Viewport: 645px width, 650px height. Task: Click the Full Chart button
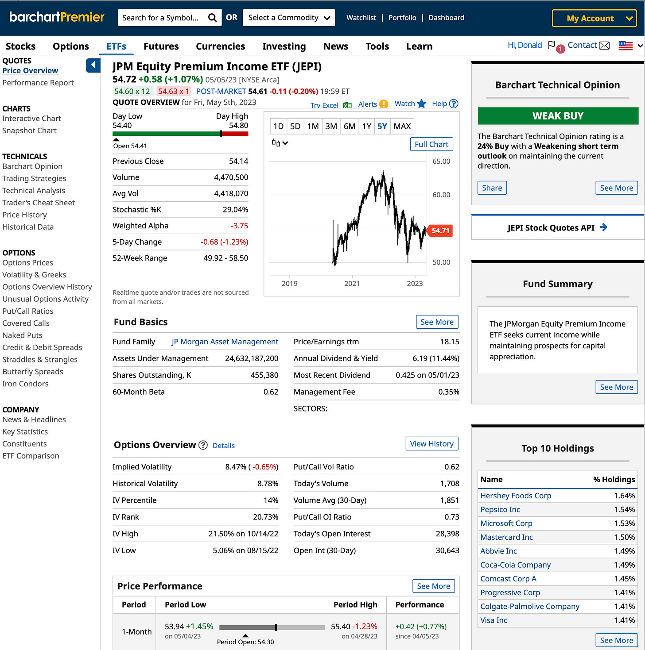[431, 144]
